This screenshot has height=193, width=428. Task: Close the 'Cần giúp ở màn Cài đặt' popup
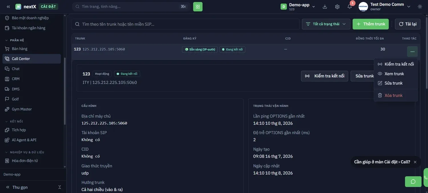tap(415, 162)
